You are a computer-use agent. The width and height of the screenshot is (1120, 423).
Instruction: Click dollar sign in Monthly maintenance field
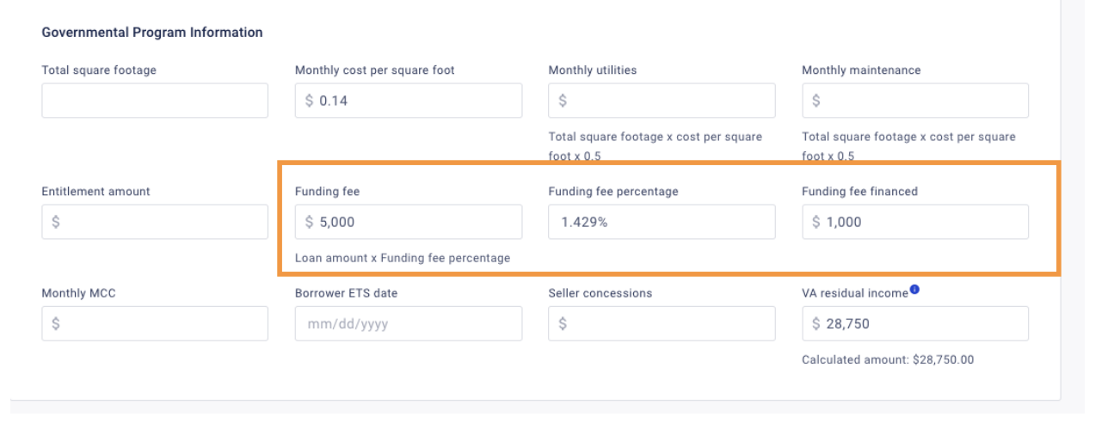[816, 101]
